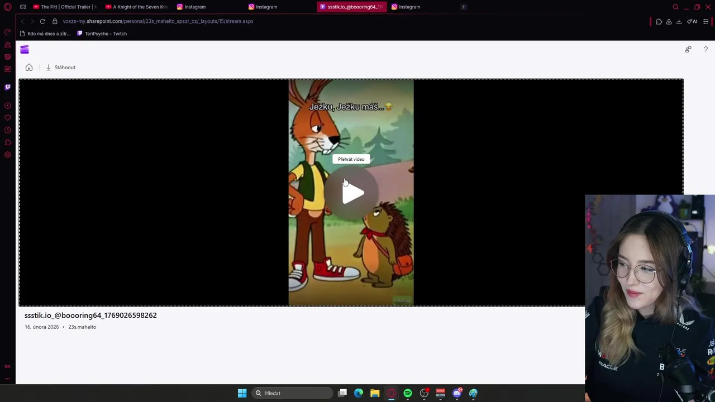715x402 pixels.
Task: Open the browser profile account icon
Action: [669, 21]
